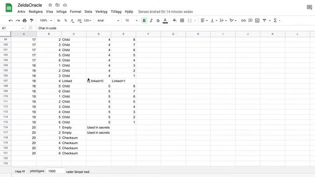Select cell 'Used in secrets' in row 116
315x177 pixels.
[x=98, y=127]
